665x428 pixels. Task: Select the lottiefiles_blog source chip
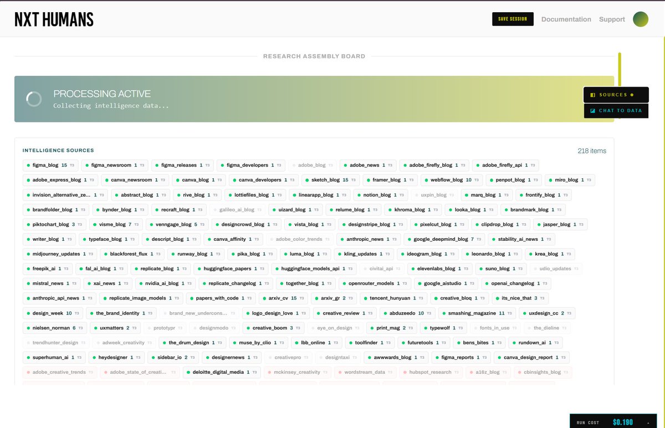pos(255,195)
